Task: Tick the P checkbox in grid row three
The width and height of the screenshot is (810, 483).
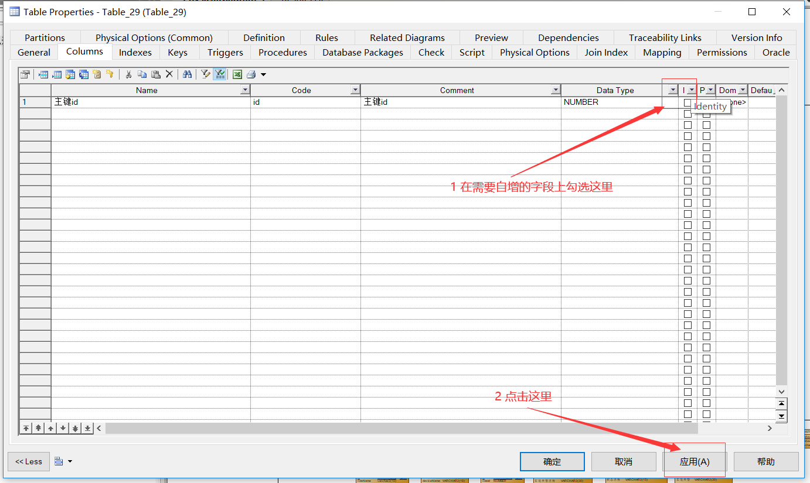Action: pos(706,125)
